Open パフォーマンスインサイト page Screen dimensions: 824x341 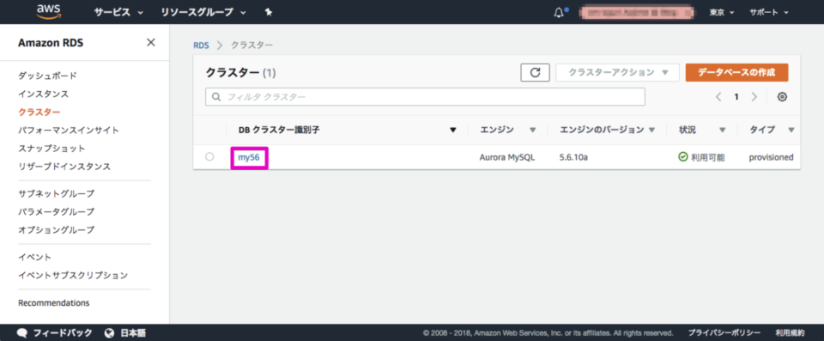(69, 130)
